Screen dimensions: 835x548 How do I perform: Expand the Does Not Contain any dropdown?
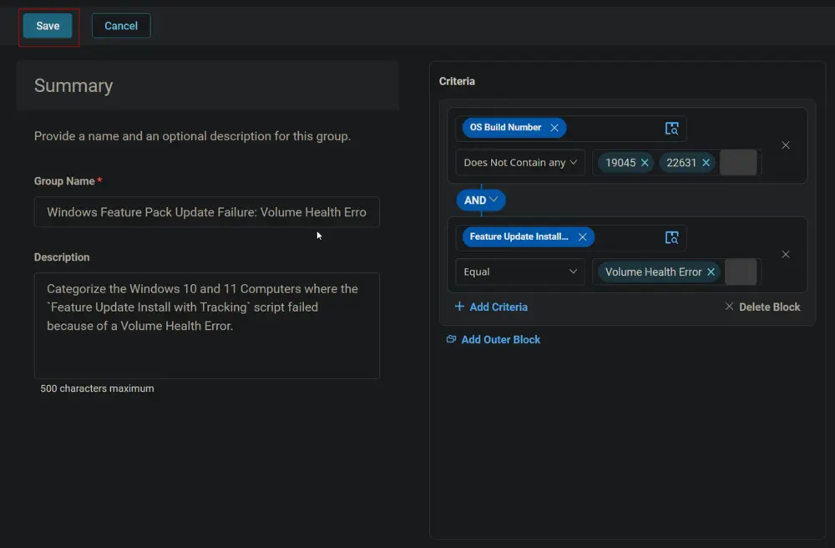(x=520, y=162)
